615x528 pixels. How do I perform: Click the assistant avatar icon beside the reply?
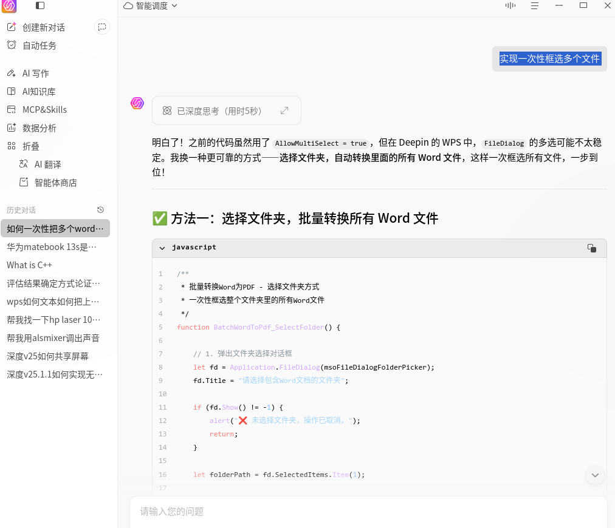tap(137, 103)
